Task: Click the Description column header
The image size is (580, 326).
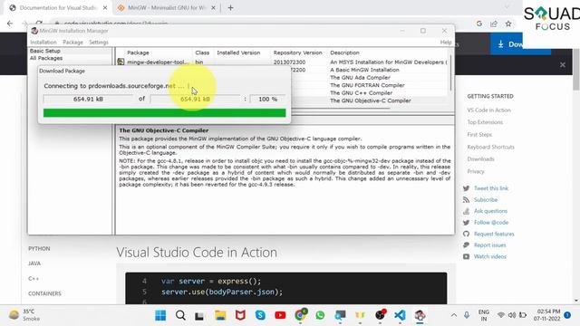Action: [344, 53]
